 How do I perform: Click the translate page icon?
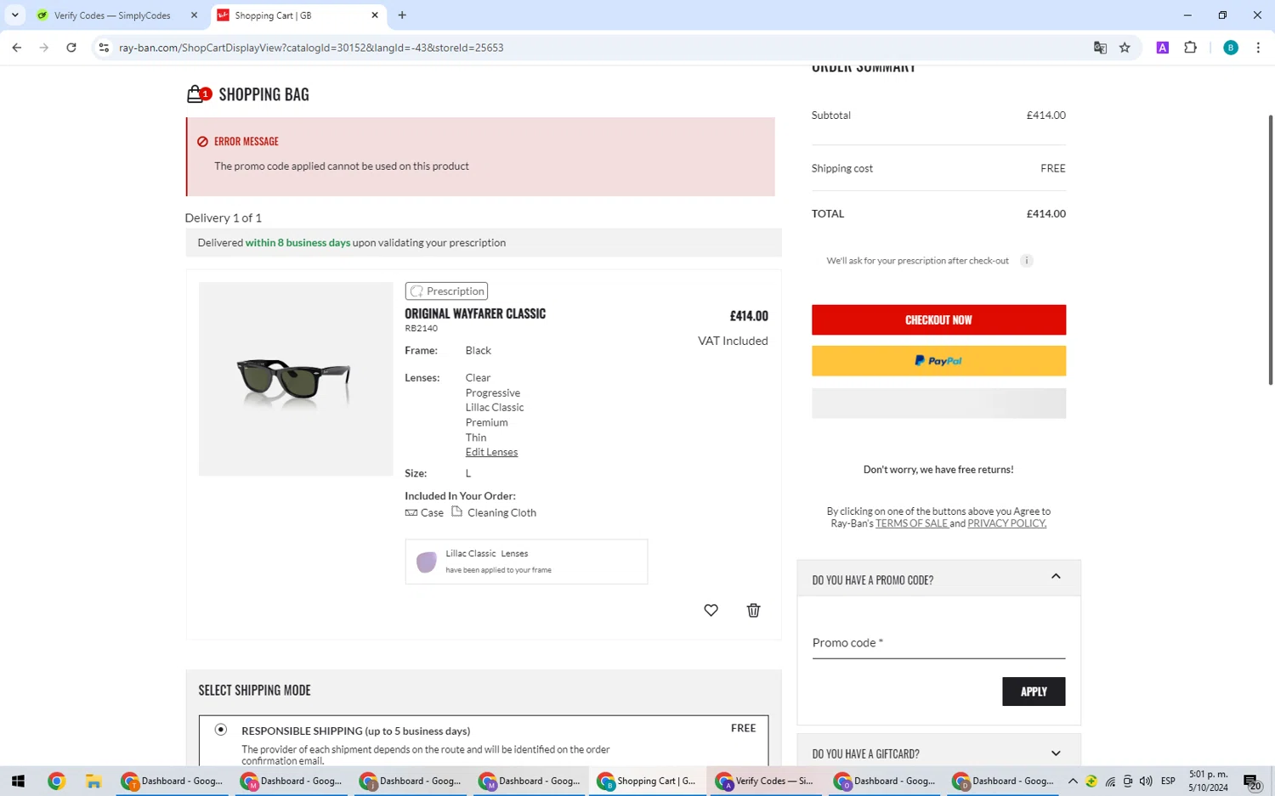point(1100,48)
